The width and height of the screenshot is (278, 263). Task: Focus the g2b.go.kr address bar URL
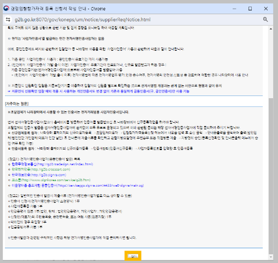tap(82, 20)
